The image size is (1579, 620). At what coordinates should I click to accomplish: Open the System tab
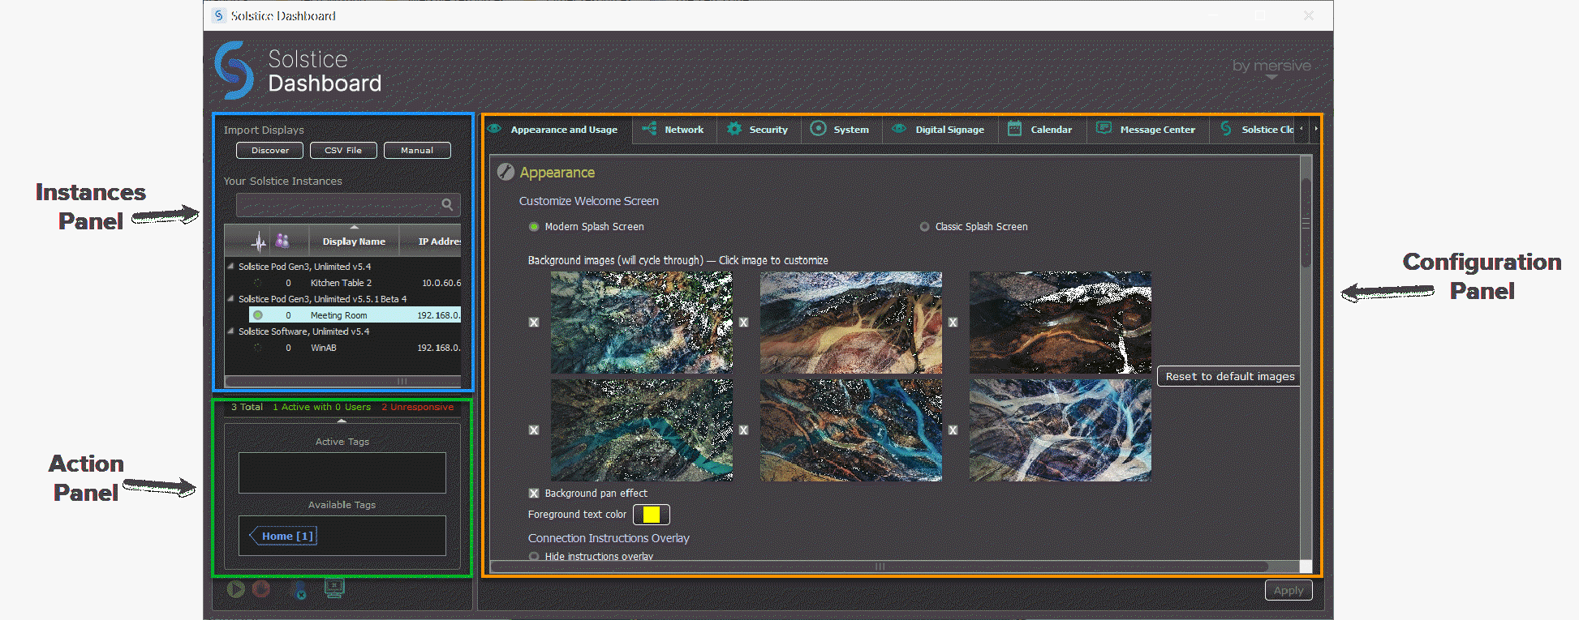pyautogui.click(x=841, y=130)
